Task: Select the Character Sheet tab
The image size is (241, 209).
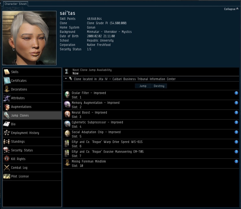Action: tap(15, 4)
